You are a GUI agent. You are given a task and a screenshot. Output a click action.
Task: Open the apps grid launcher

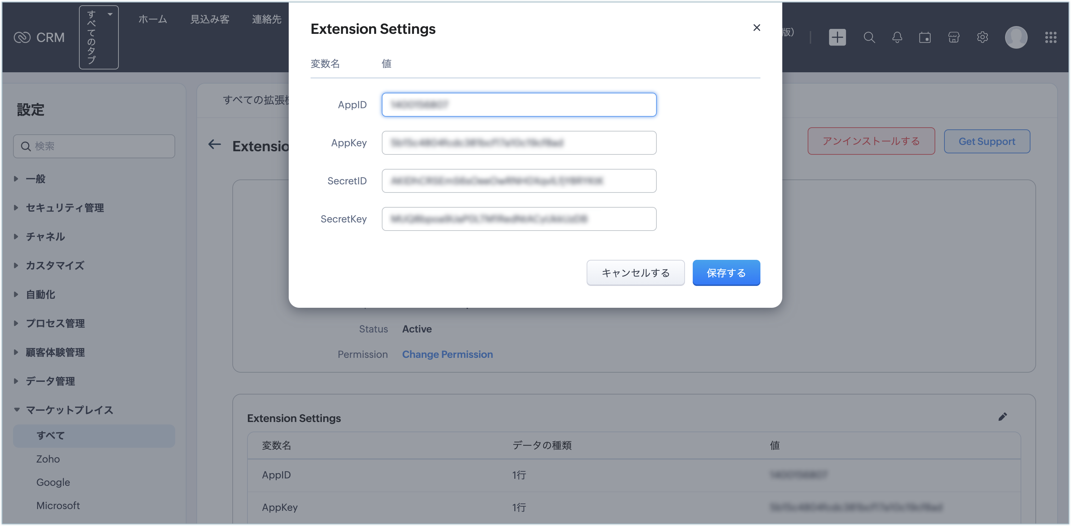pos(1051,37)
